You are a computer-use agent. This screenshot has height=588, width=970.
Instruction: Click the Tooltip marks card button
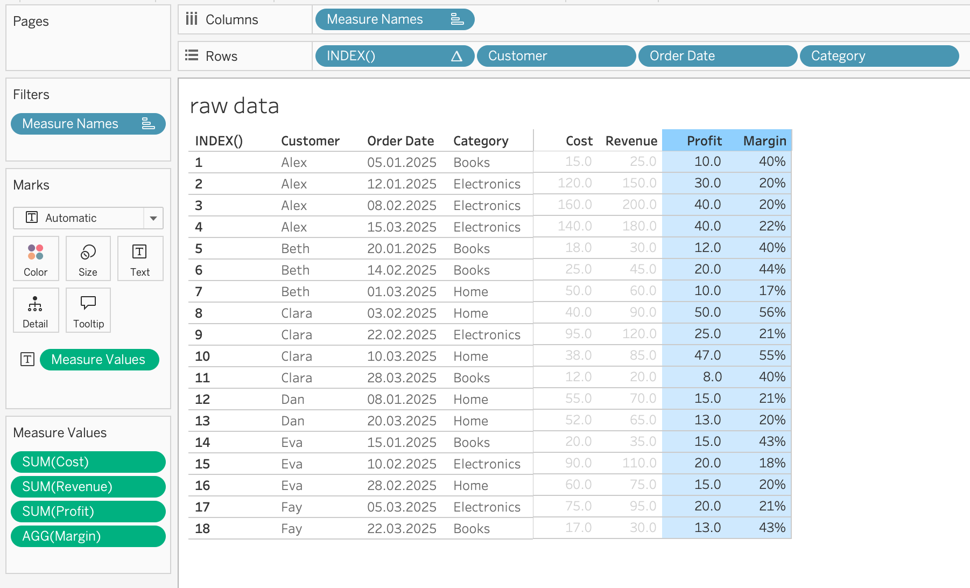(88, 311)
